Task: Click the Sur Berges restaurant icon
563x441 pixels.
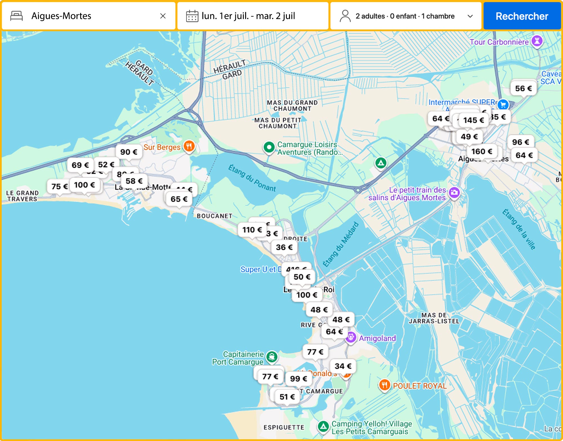Action: 189,146
